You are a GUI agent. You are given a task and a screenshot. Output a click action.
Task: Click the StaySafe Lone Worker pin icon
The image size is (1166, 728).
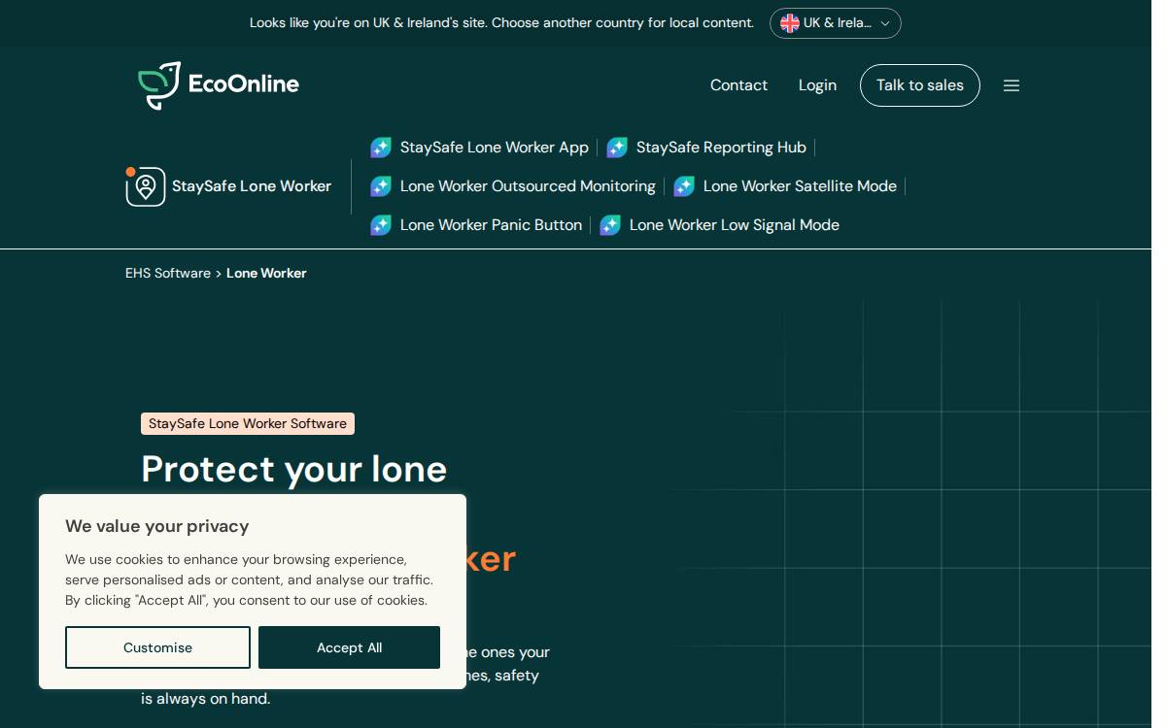[145, 186]
